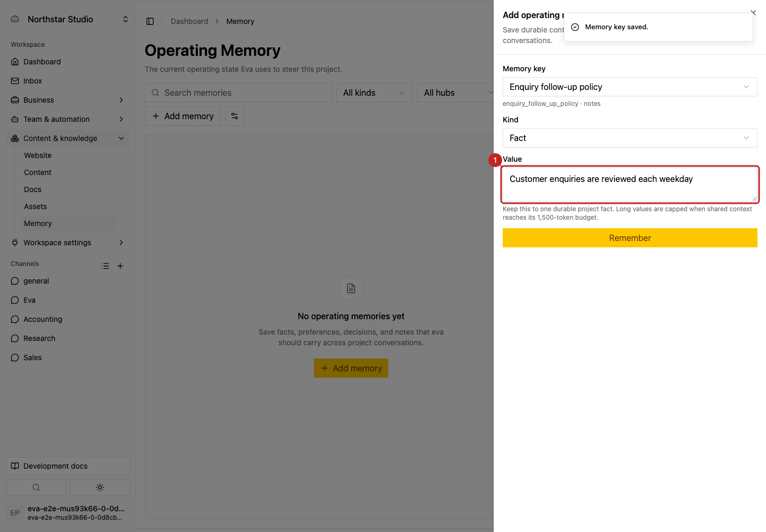766x532 pixels.
Task: Open Development docs link
Action: 68,466
